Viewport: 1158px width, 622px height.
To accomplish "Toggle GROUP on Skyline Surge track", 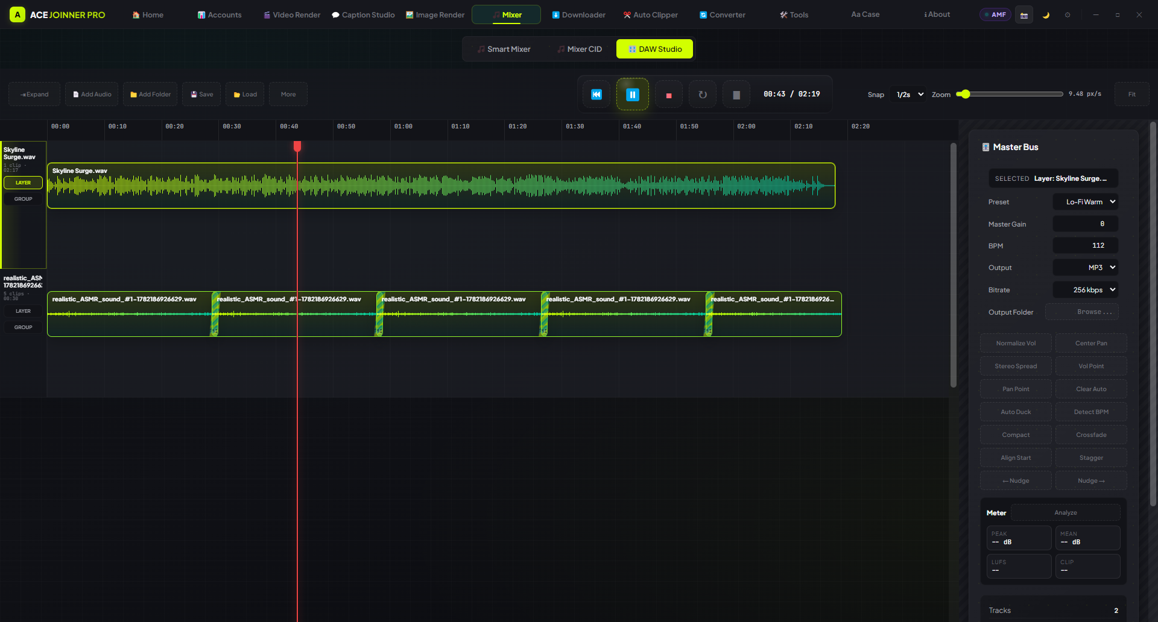I will point(24,199).
